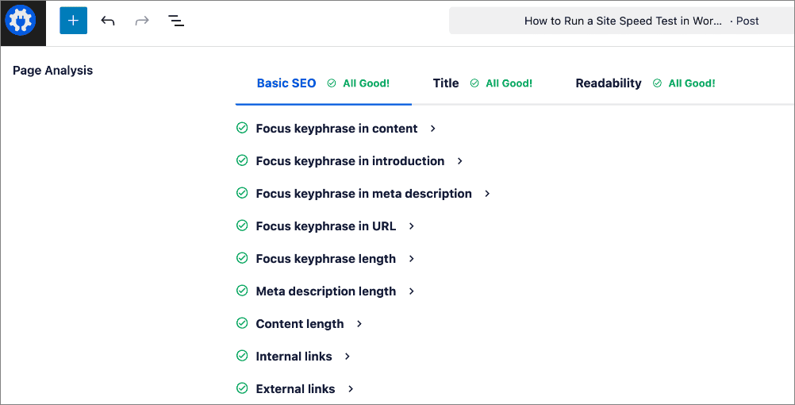Expand chevron for Meta description length
This screenshot has height=405, width=795.
click(x=412, y=291)
